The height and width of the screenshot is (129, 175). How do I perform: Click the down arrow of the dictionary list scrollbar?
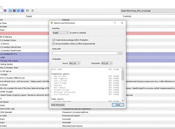coord(122,100)
